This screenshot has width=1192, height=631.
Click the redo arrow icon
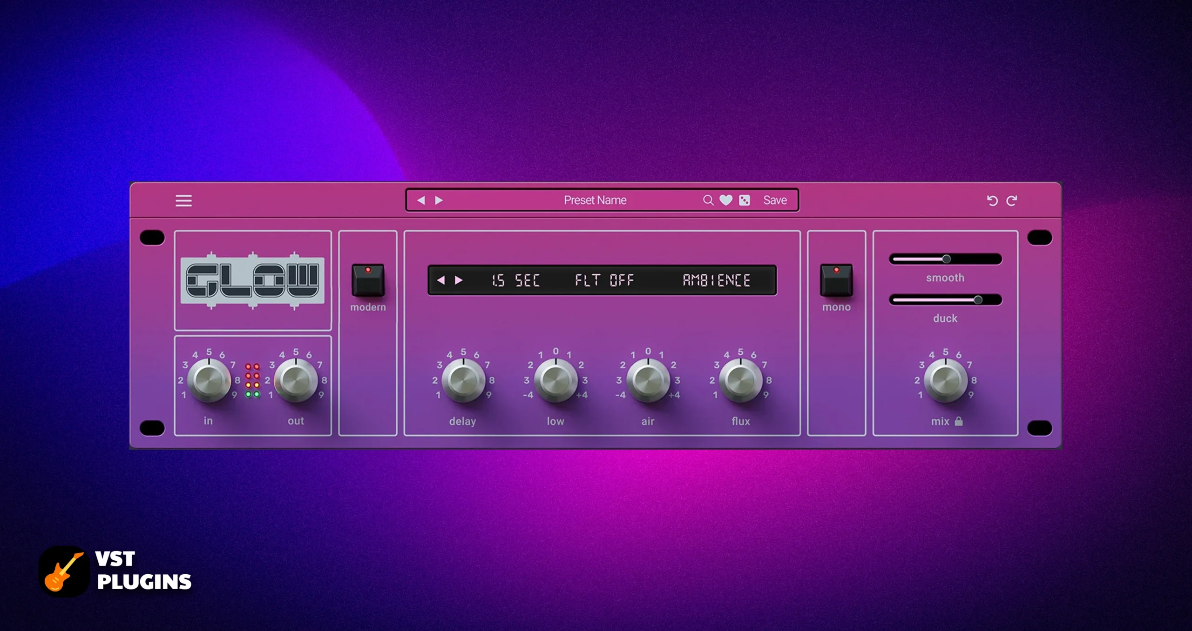(1012, 200)
